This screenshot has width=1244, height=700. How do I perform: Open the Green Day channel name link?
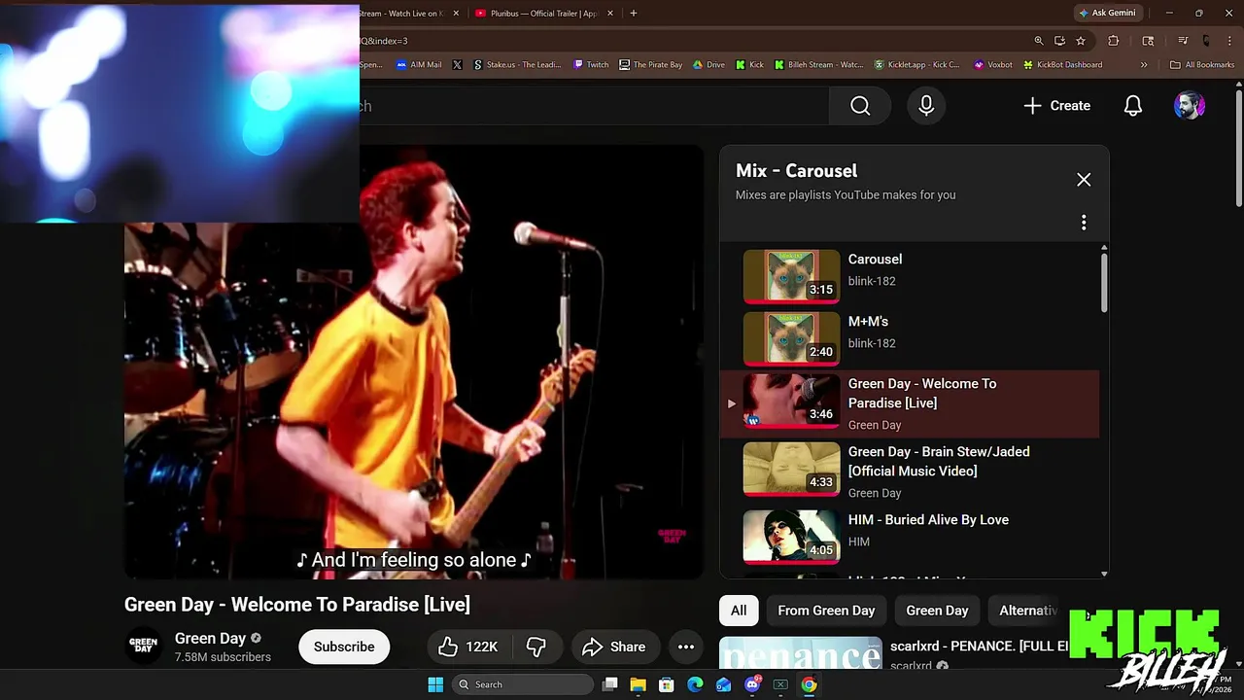(x=210, y=639)
